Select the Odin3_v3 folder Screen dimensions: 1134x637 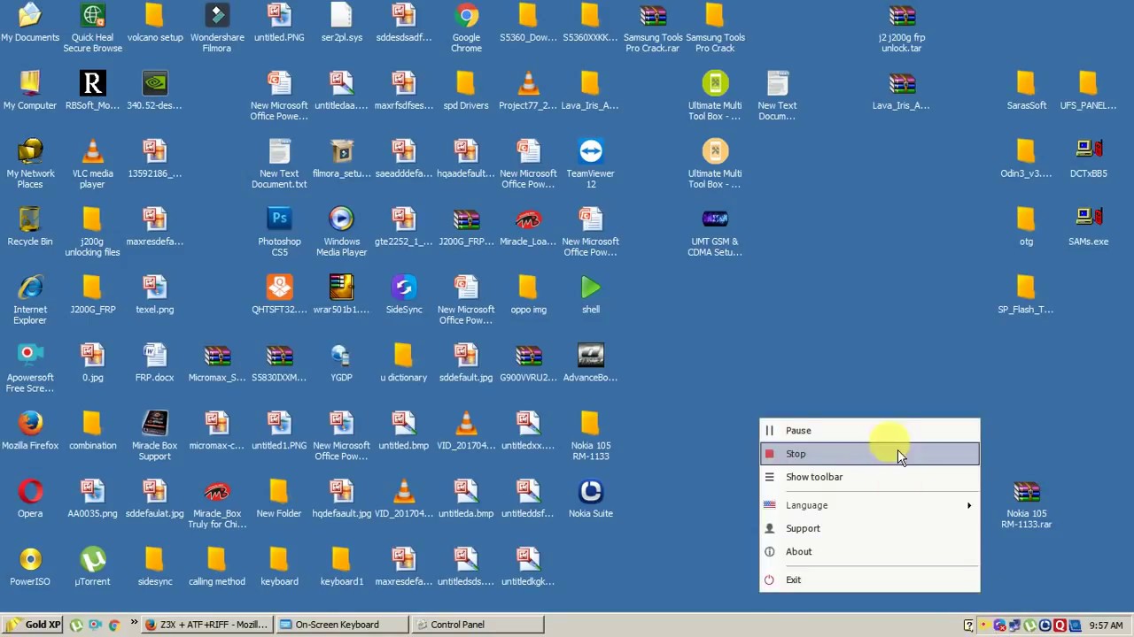(1026, 159)
